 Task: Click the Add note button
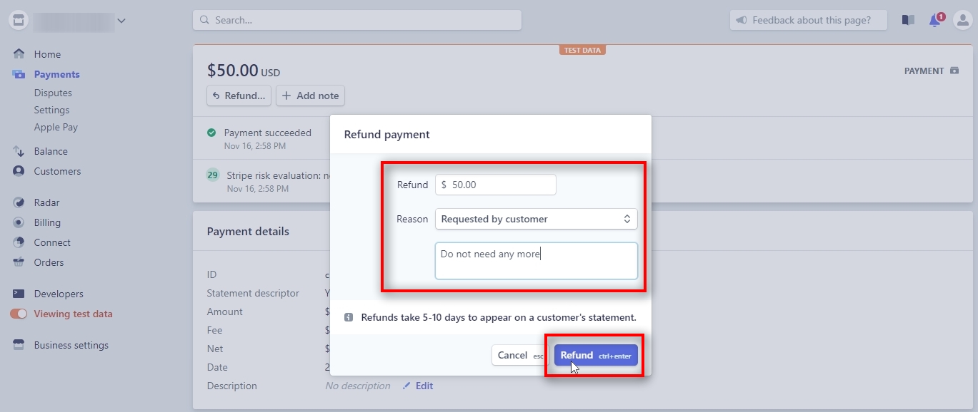pos(310,96)
